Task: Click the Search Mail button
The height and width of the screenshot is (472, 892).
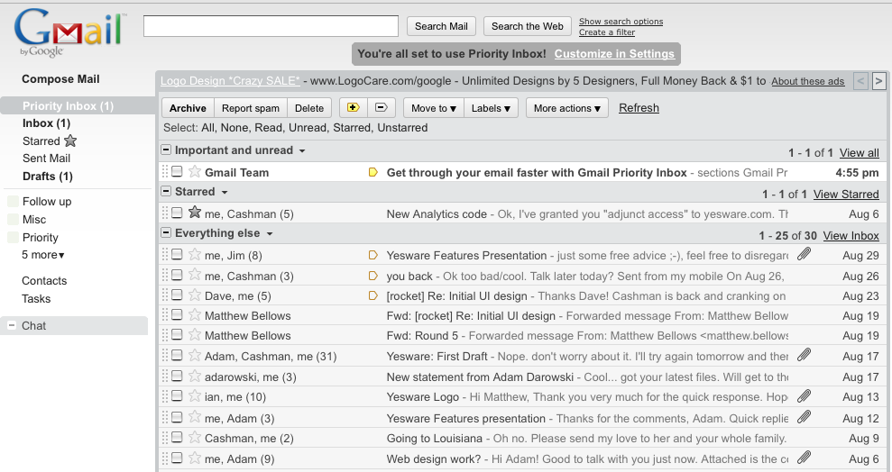Action: [441, 26]
